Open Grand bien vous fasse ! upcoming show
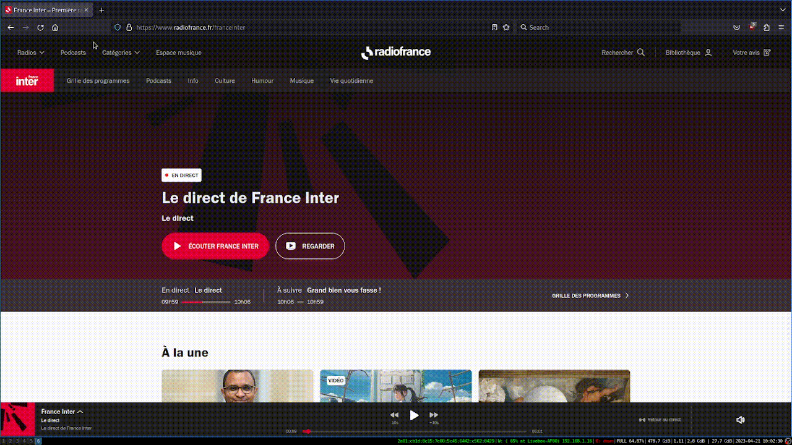 tap(344, 290)
